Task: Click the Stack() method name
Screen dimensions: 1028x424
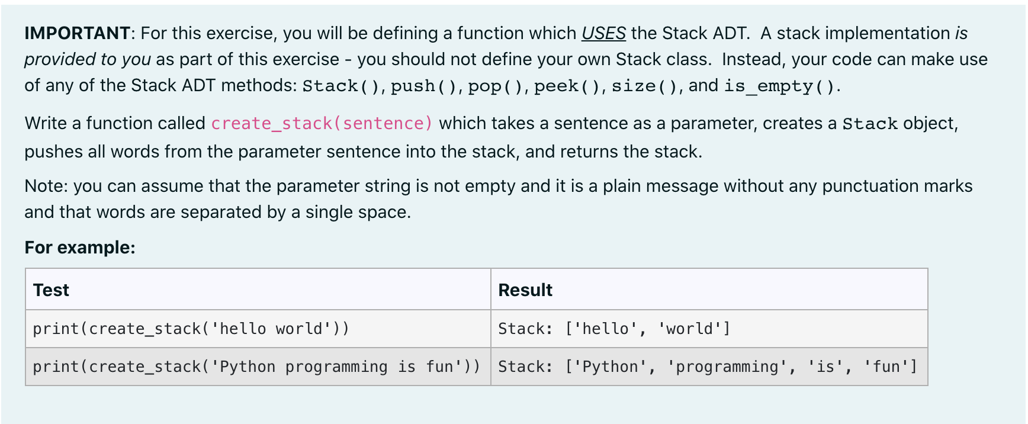Action: click(341, 86)
